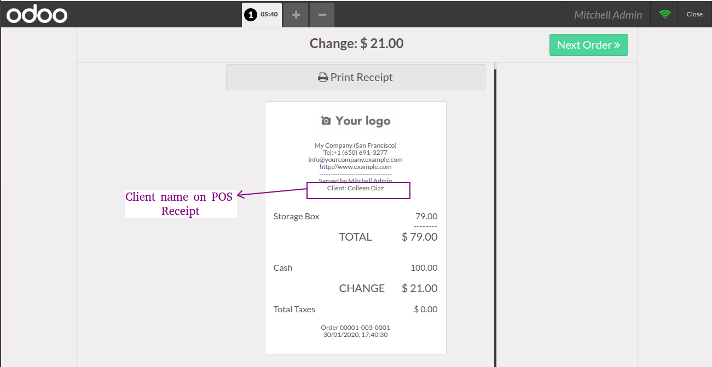
Task: Click total amount $ 79.00
Action: 420,237
